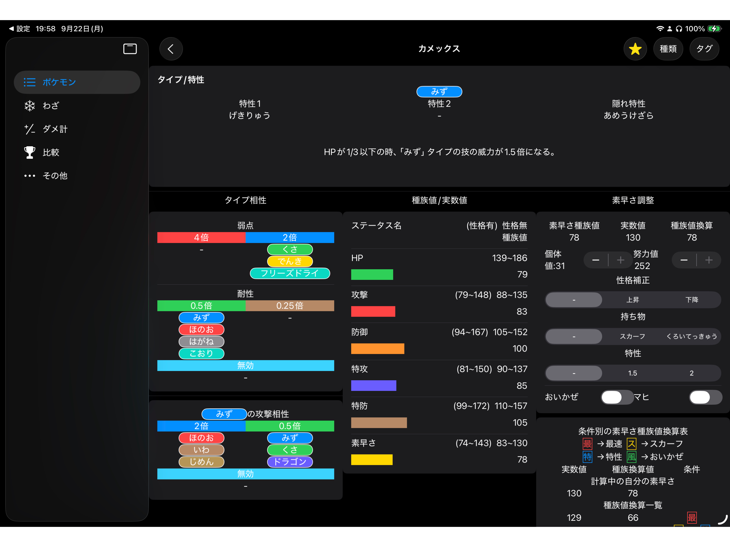The width and height of the screenshot is (730, 547).
Task: Toggle the favorite star button
Action: [x=635, y=49]
